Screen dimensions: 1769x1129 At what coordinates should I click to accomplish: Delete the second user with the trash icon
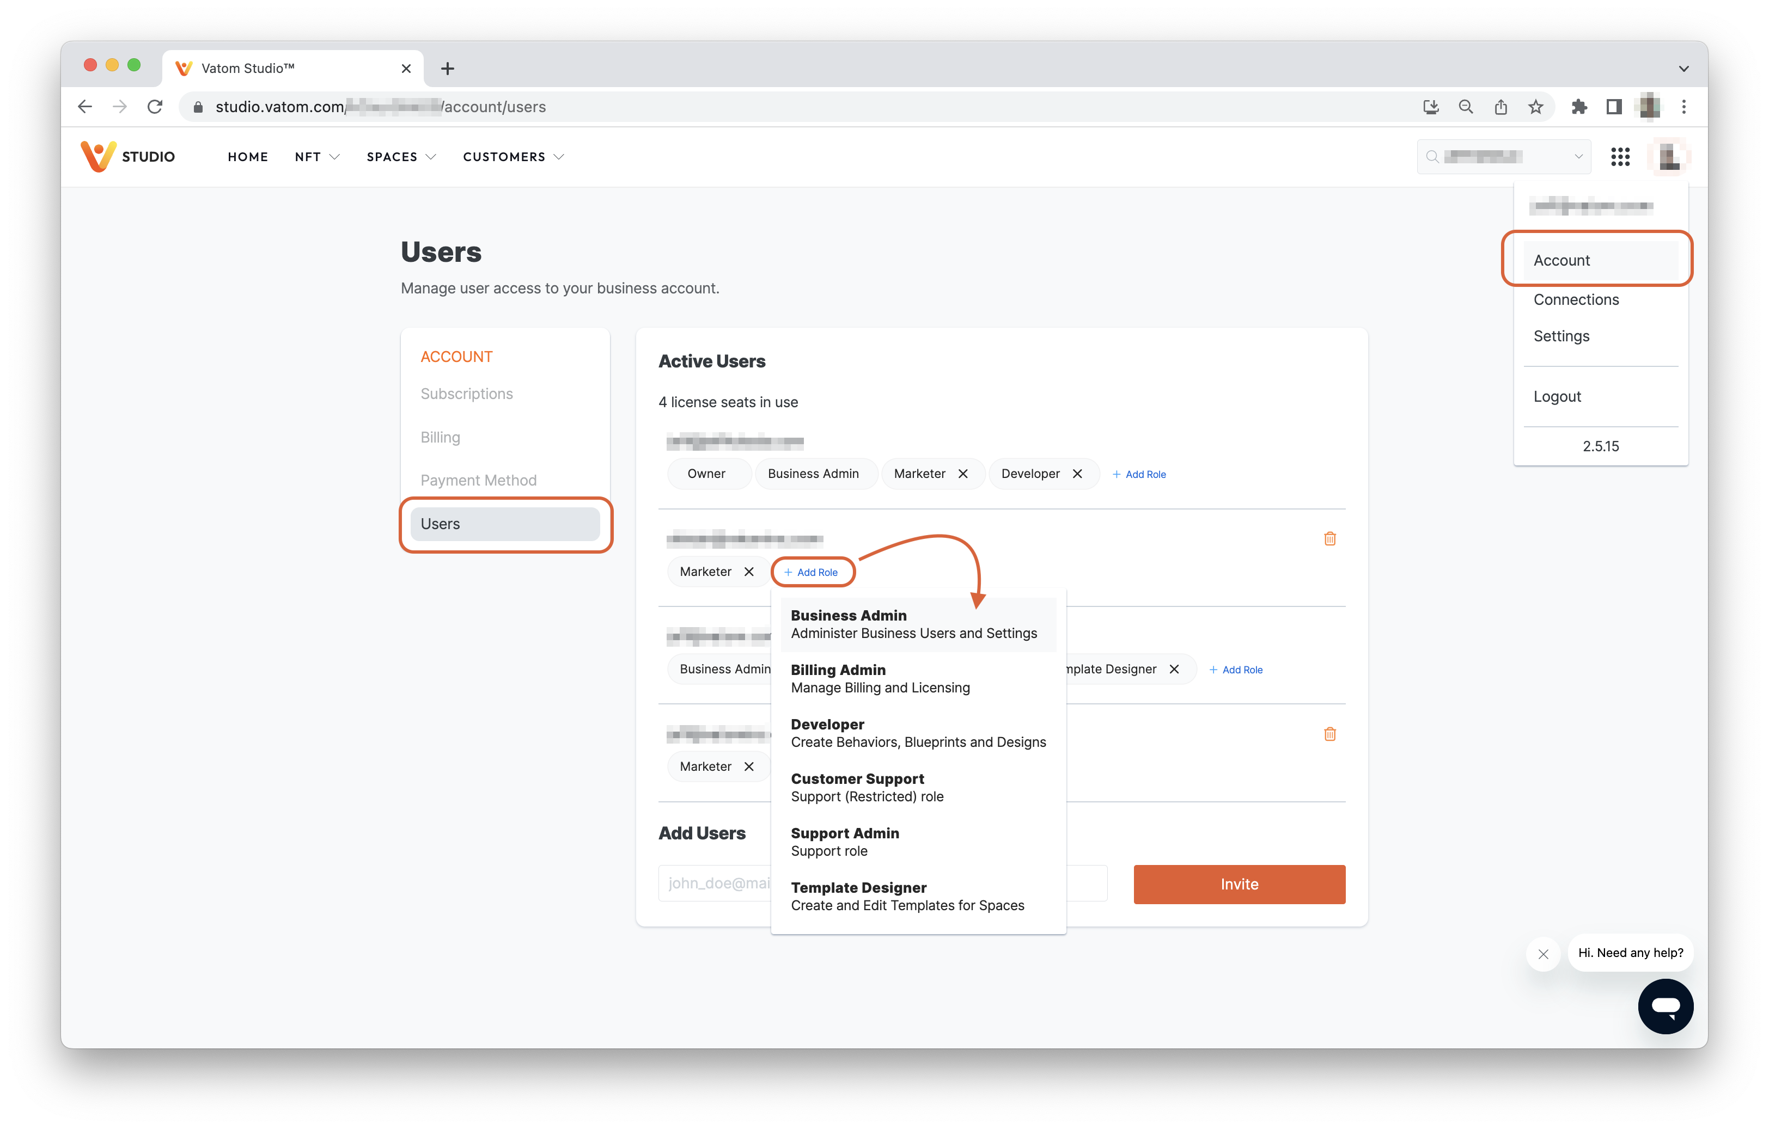coord(1329,539)
